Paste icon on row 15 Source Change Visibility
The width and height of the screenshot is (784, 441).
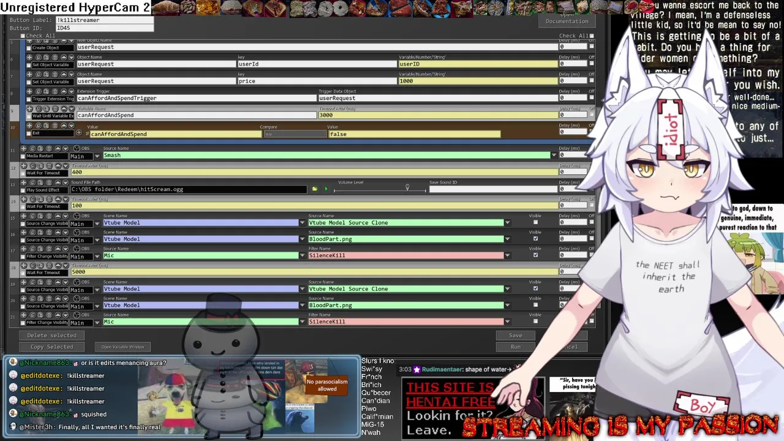pyautogui.click(x=40, y=216)
